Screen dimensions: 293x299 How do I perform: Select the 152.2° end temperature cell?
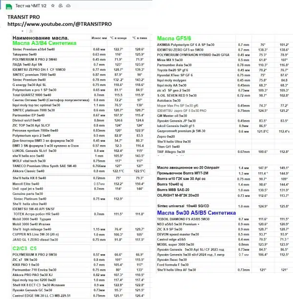coord(118,184)
